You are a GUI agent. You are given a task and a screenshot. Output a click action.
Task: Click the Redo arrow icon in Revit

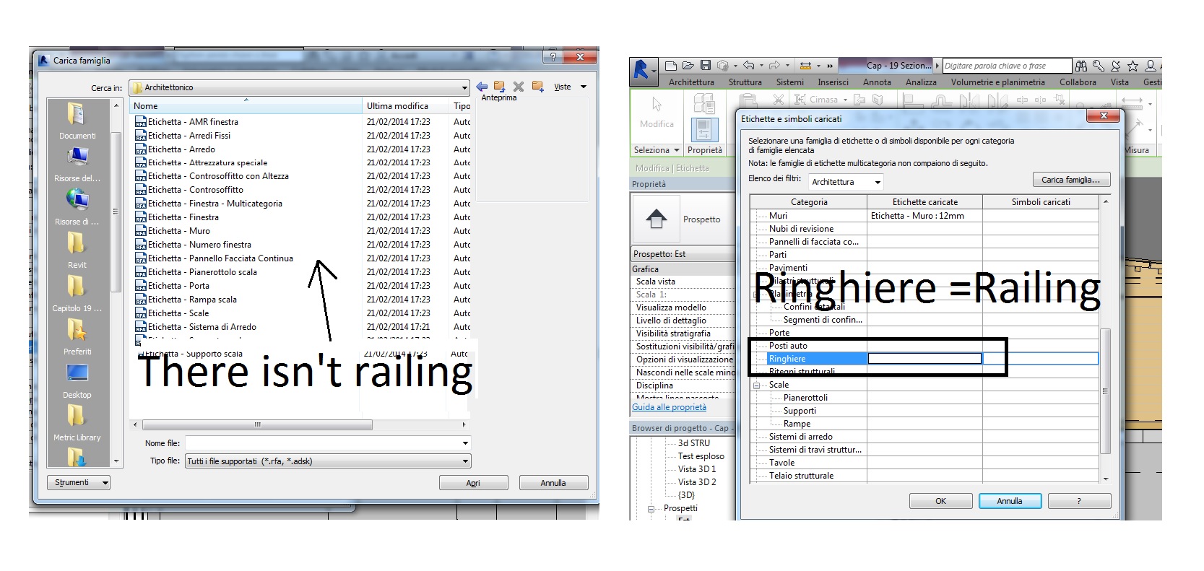774,66
